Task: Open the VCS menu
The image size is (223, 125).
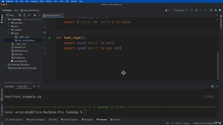Action: point(67,1)
